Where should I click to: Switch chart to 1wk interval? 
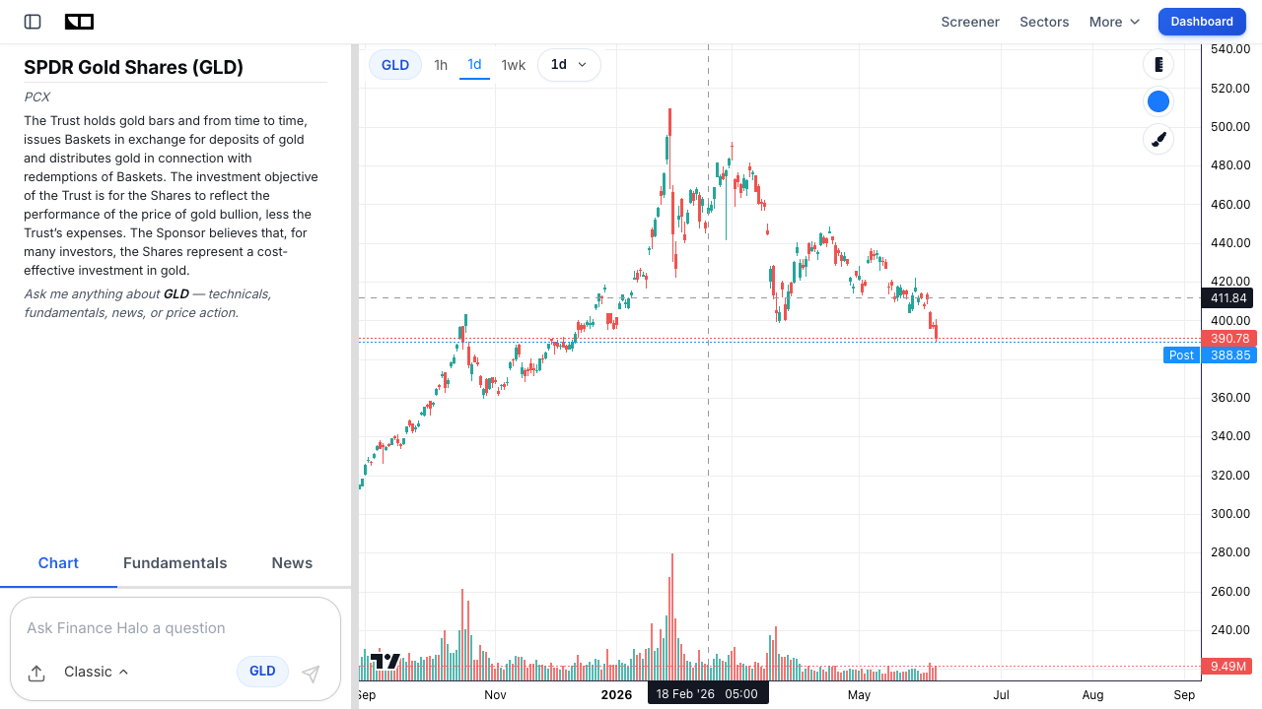[x=514, y=65]
